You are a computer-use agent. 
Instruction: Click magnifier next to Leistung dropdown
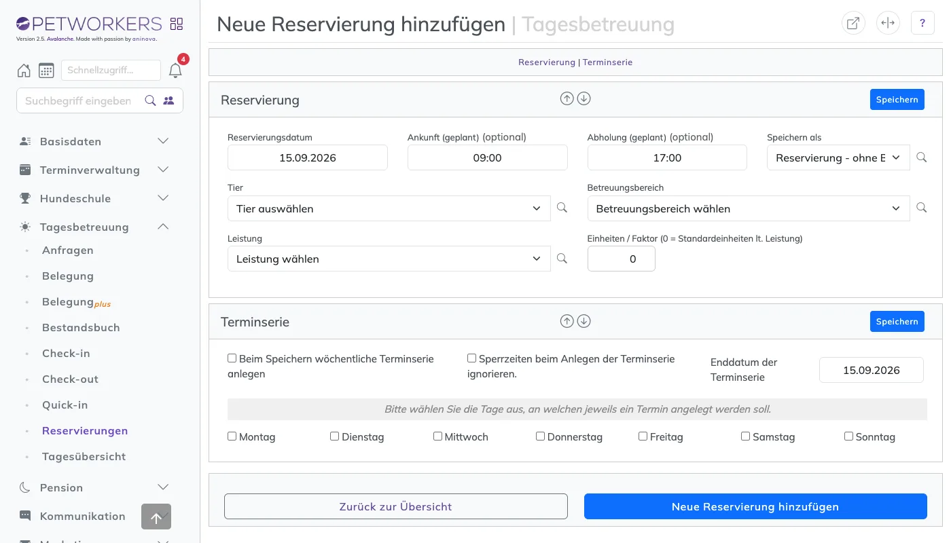tap(562, 258)
